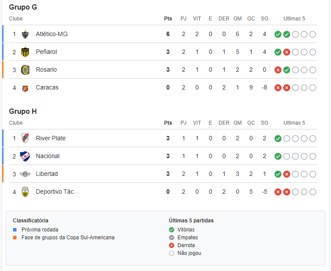Open the Atlético-MG team name link
This screenshot has width=331, height=271.
(52, 34)
